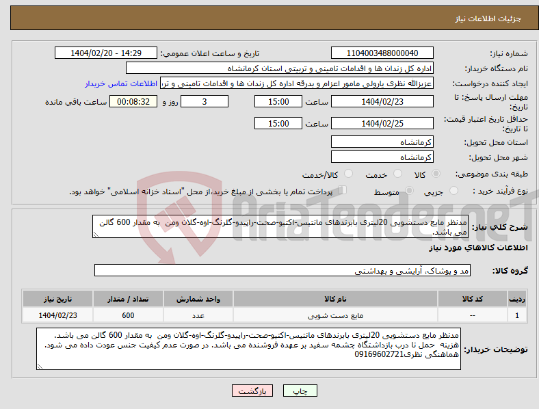The image size is (539, 409).
Task: Click column header تعداد / مقدار
Action: (x=128, y=299)
